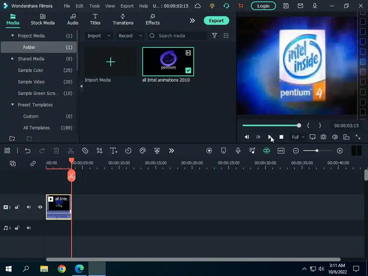Toggle preview volume speaker
Viewport: 368px width, 276px height.
[x=335, y=137]
